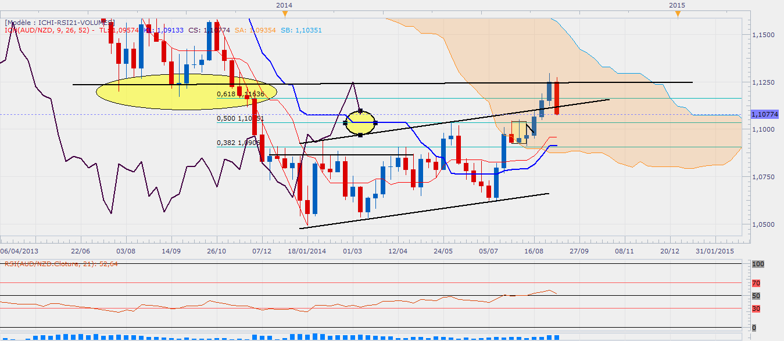The height and width of the screenshot is (341, 784).
Task: Select the small yellow ellipse with handles
Action: [x=361, y=123]
